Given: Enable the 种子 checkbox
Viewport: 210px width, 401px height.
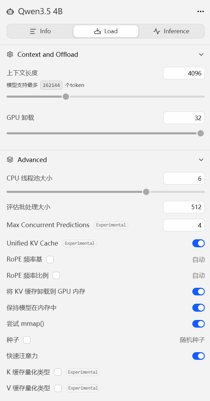Looking at the screenshot, I should coord(27,340).
